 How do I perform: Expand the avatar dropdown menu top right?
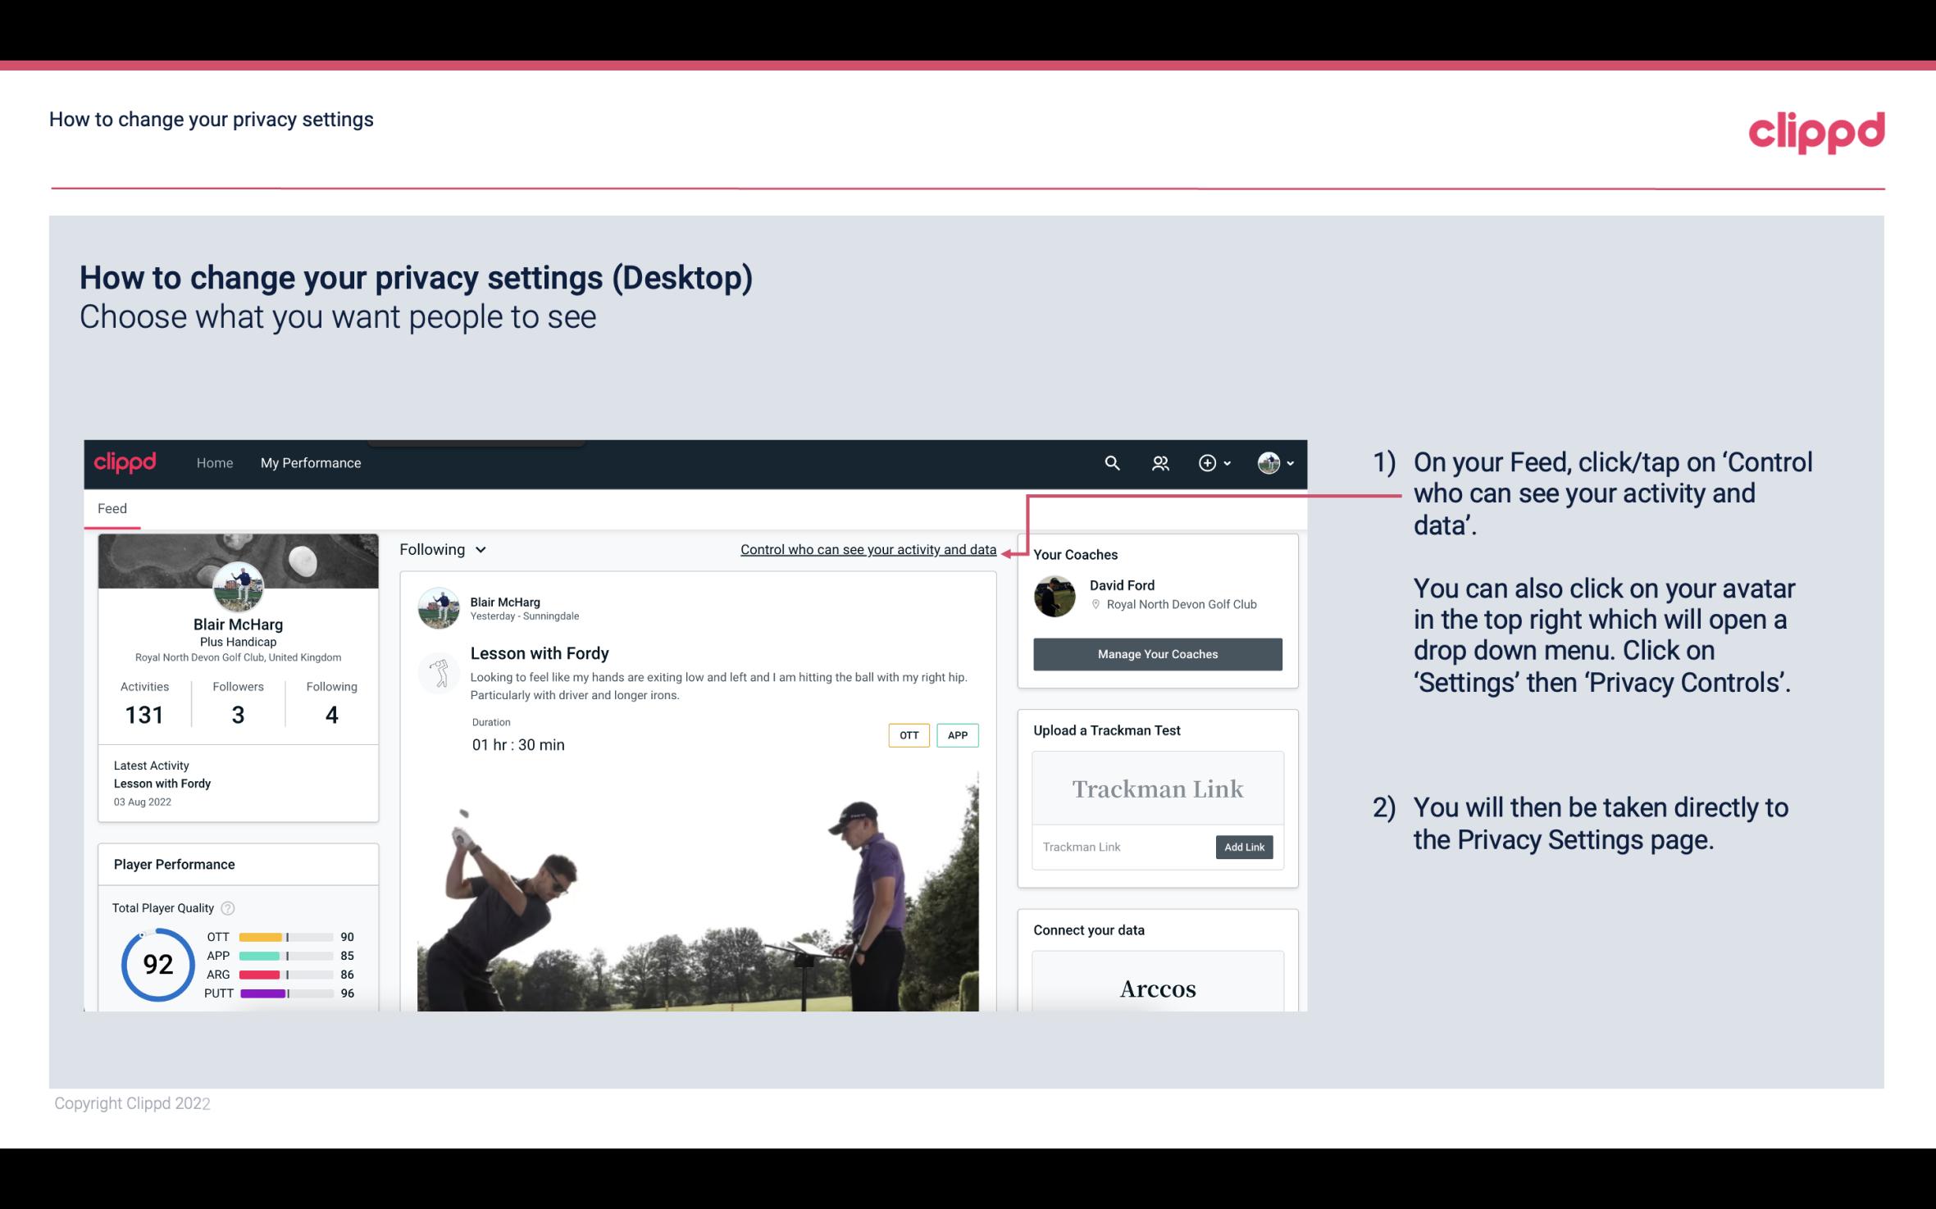pos(1276,462)
